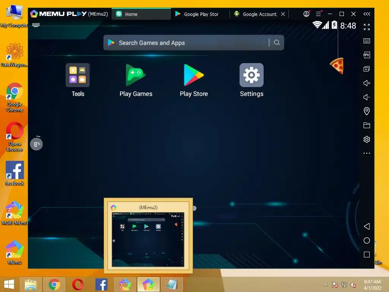Open Windows Start button
This screenshot has height=292, width=389.
(x=9, y=284)
